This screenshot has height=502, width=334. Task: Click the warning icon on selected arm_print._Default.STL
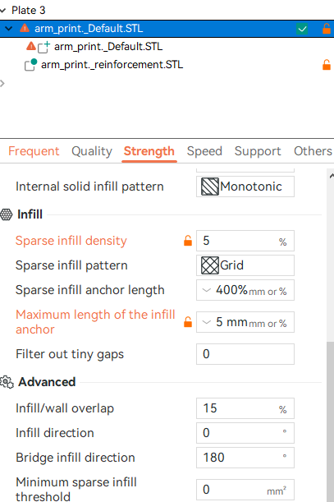click(25, 29)
